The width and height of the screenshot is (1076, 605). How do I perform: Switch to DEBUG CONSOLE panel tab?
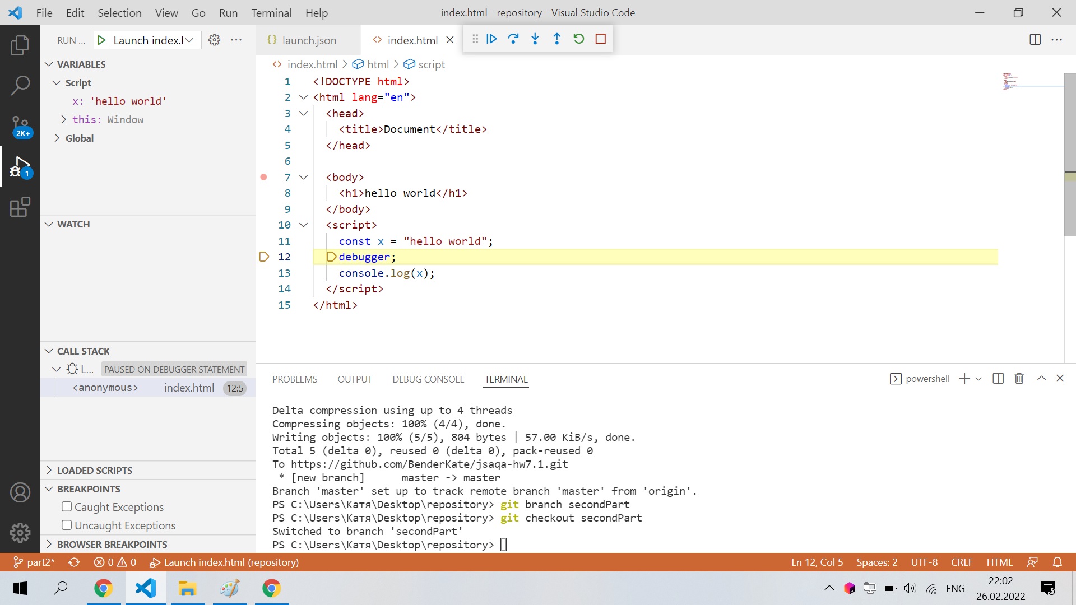coord(428,379)
